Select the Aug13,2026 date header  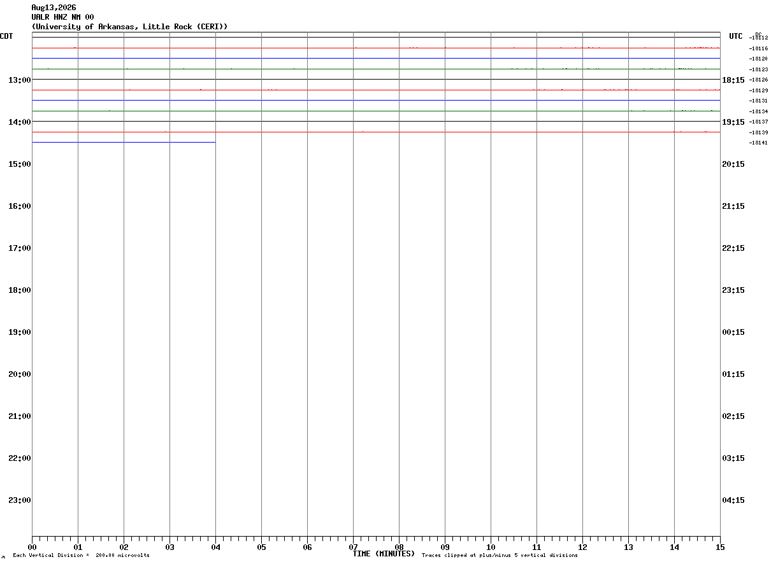click(54, 8)
